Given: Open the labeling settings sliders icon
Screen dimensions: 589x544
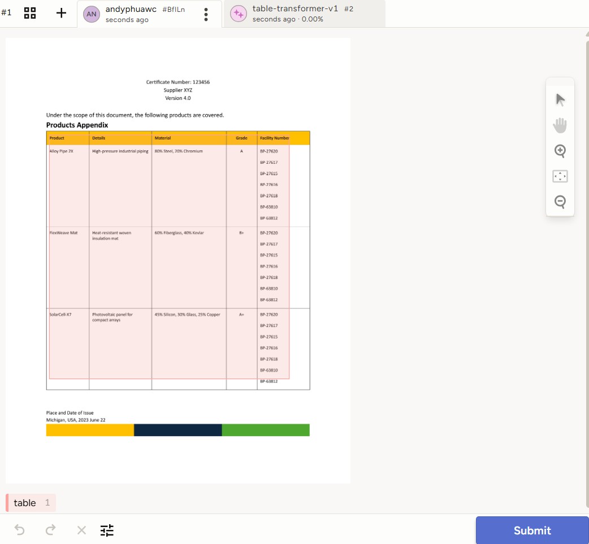Looking at the screenshot, I should pos(107,530).
